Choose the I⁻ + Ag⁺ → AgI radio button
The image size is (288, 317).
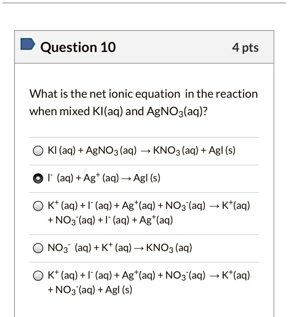pyautogui.click(x=39, y=179)
